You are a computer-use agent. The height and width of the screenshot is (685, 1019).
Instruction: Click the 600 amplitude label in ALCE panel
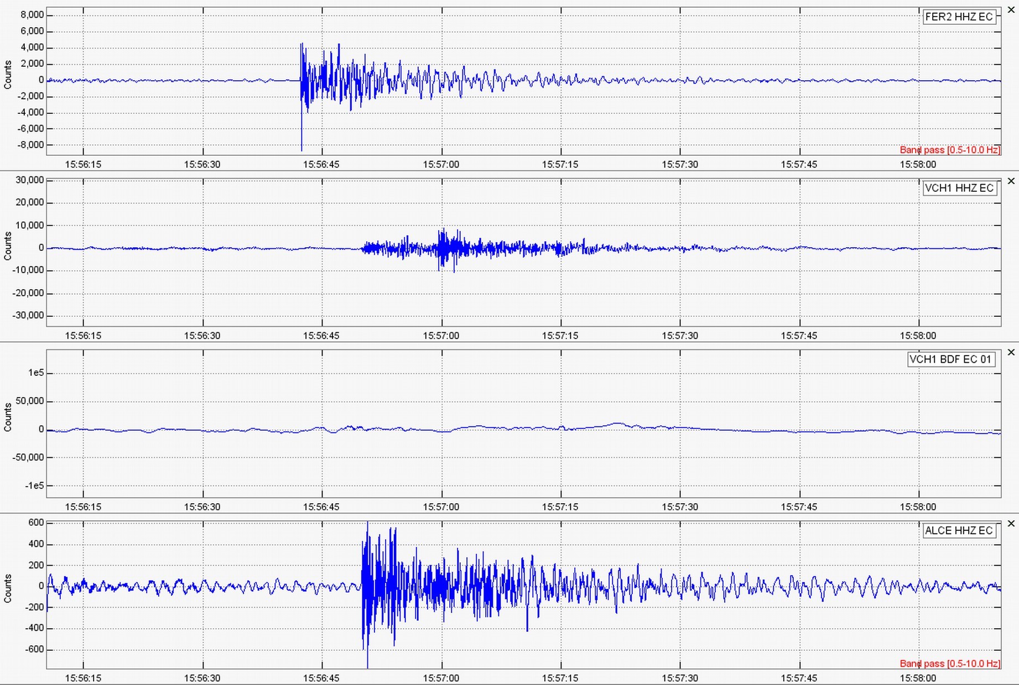tap(36, 523)
